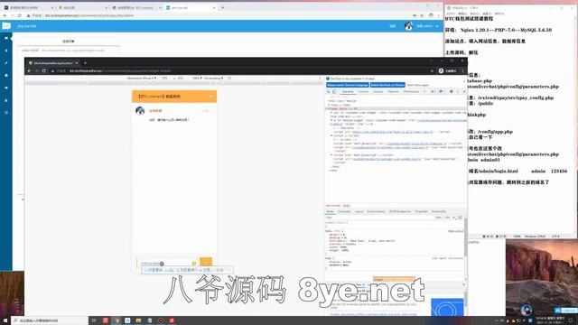Toggle the .cls class editor button
The height and width of the screenshot is (325, 578).
[x=447, y=218]
